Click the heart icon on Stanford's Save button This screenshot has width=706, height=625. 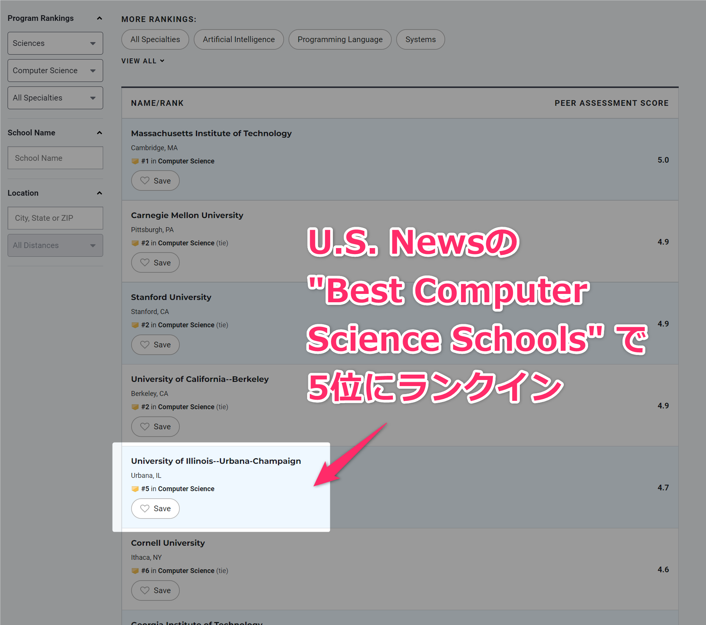click(x=145, y=345)
